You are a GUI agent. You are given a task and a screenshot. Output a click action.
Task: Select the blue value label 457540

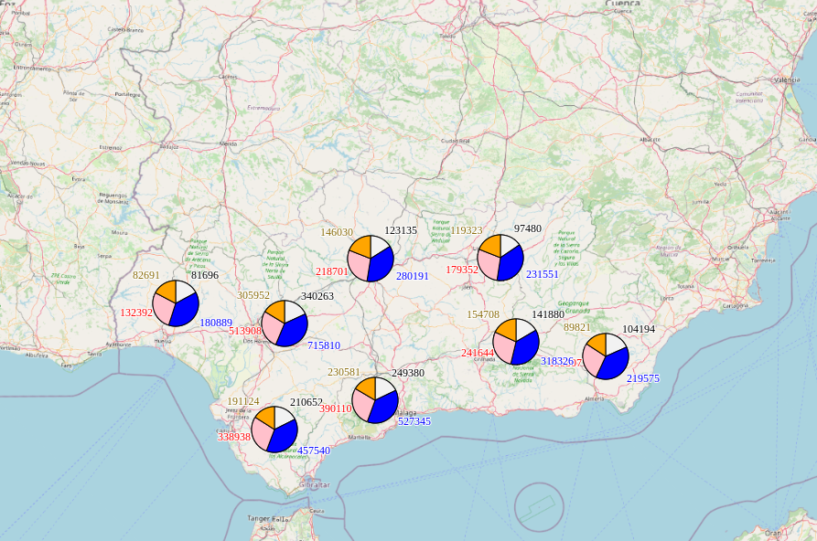(x=314, y=451)
